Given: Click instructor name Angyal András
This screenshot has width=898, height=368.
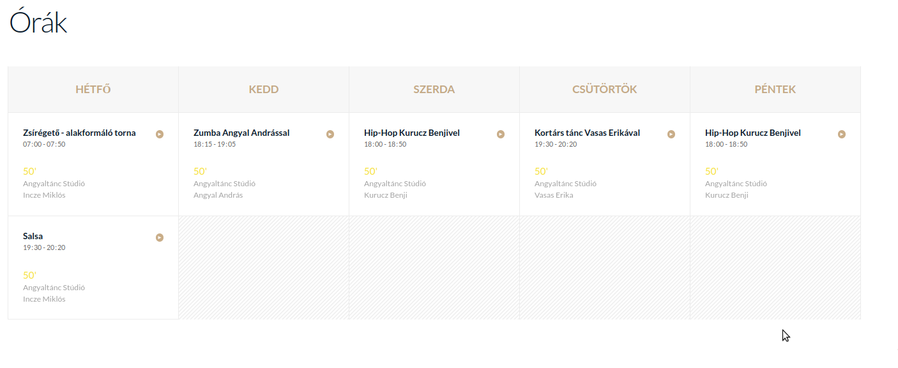Looking at the screenshot, I should click(x=218, y=195).
